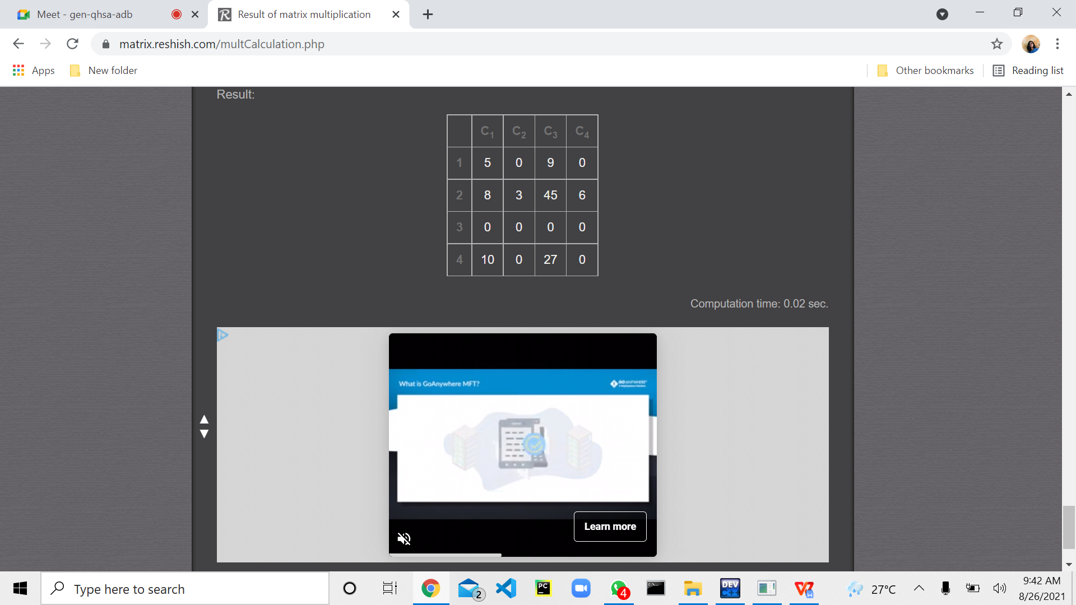Click the profile avatar icon

[1031, 44]
